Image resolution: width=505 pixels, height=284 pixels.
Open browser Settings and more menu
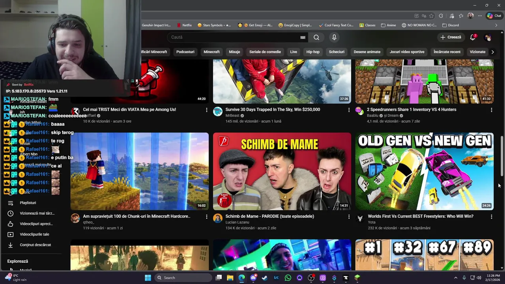480,16
